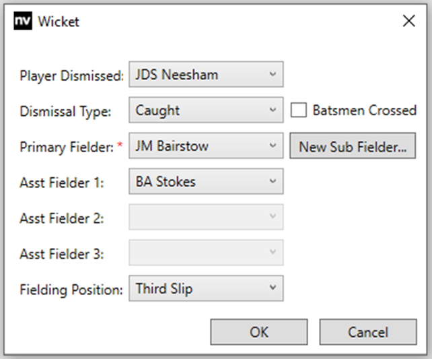Click the red asterisk beside Primary Fielder
The image size is (432, 359).
pos(120,145)
